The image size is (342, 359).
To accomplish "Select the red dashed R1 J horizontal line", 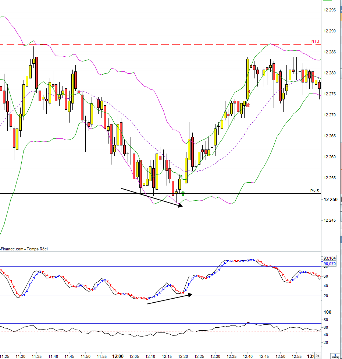I will point(160,44).
